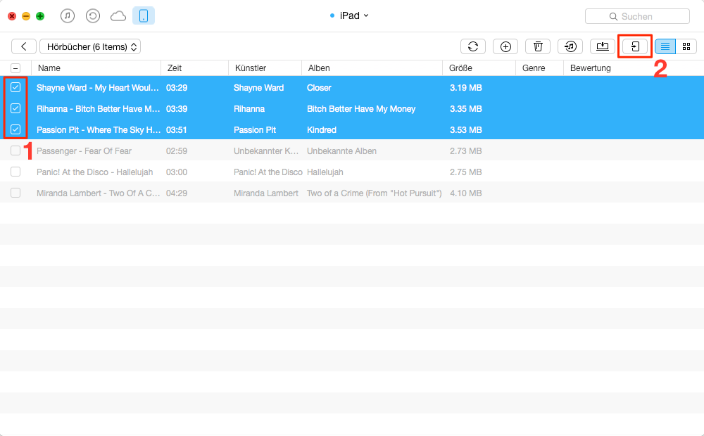Refresh the audiobook list
The image size is (704, 436).
tap(473, 46)
